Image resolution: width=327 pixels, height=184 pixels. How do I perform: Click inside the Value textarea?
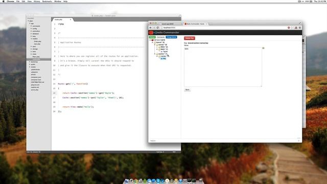223,67
